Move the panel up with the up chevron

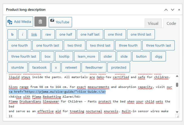click(x=166, y=10)
